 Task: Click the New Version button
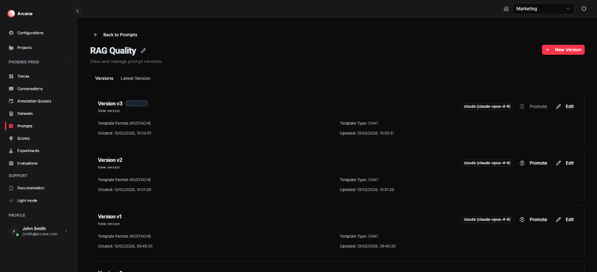tap(563, 50)
